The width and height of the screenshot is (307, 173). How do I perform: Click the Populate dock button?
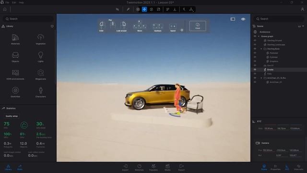click(x=153, y=168)
